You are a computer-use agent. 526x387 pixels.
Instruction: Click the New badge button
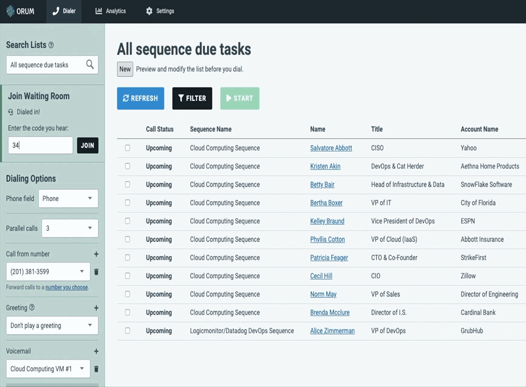coord(125,69)
